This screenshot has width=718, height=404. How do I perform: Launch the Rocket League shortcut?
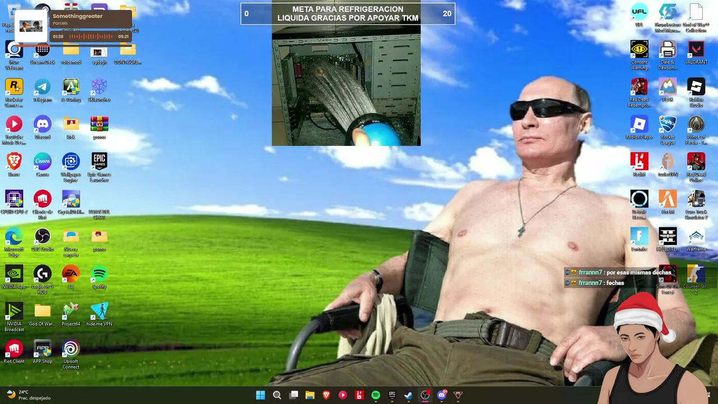pyautogui.click(x=668, y=131)
